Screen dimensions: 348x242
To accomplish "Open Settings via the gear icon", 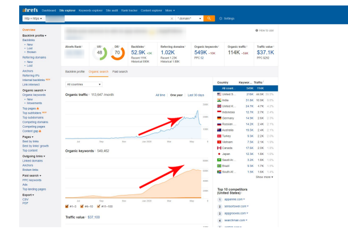I will pos(220,19).
